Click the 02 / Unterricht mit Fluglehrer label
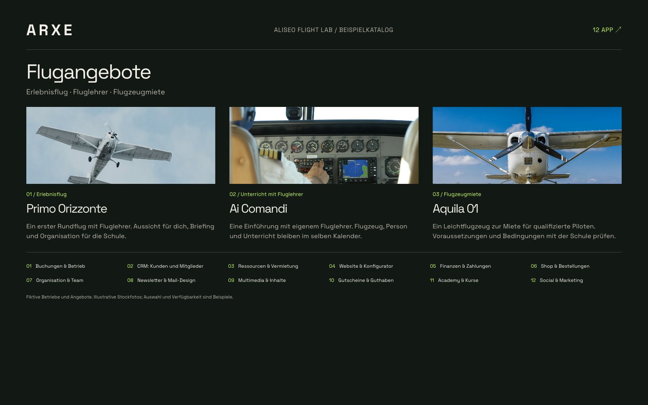 (266, 194)
